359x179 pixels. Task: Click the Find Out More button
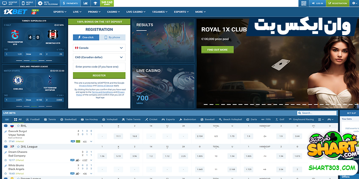point(218,50)
